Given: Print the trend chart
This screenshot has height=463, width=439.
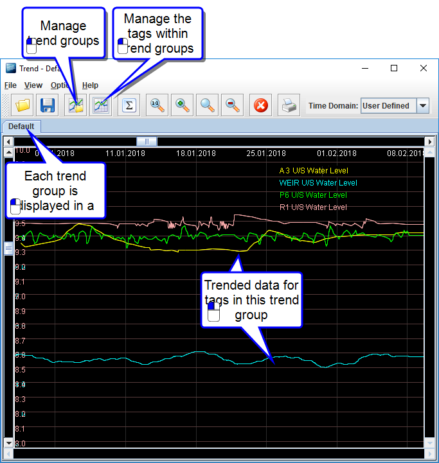Looking at the screenshot, I should point(289,105).
